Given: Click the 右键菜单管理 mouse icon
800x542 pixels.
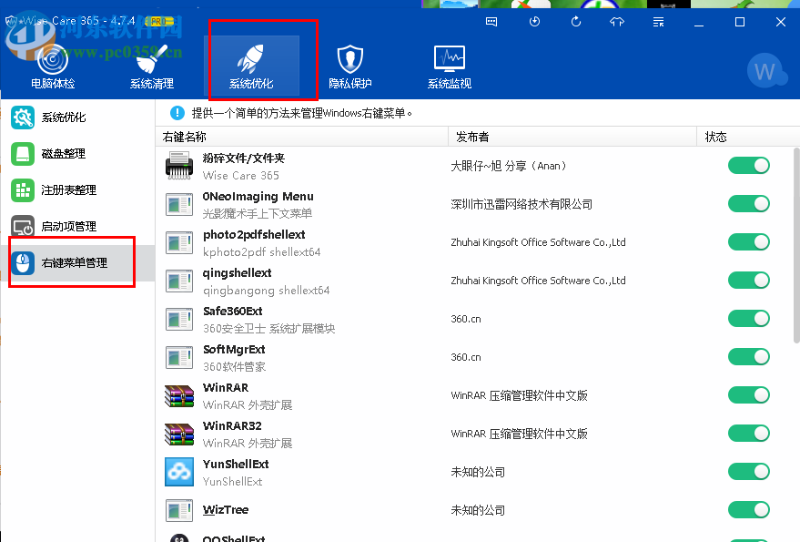Looking at the screenshot, I should tap(23, 263).
